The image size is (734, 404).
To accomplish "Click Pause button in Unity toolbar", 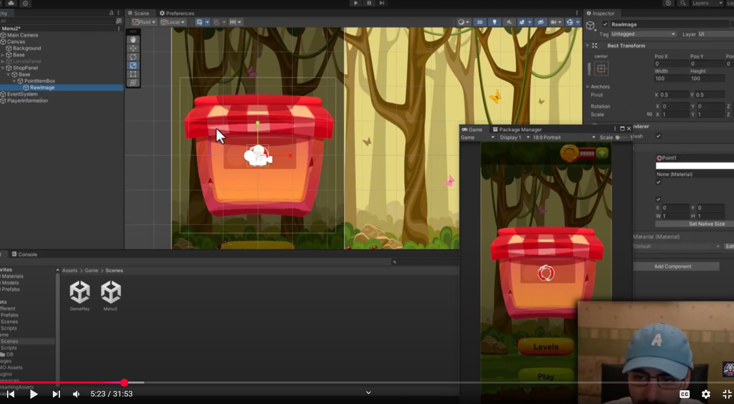I will [x=369, y=3].
